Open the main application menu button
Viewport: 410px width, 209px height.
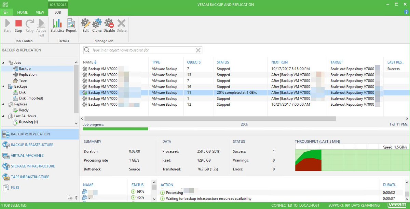tap(6, 12)
